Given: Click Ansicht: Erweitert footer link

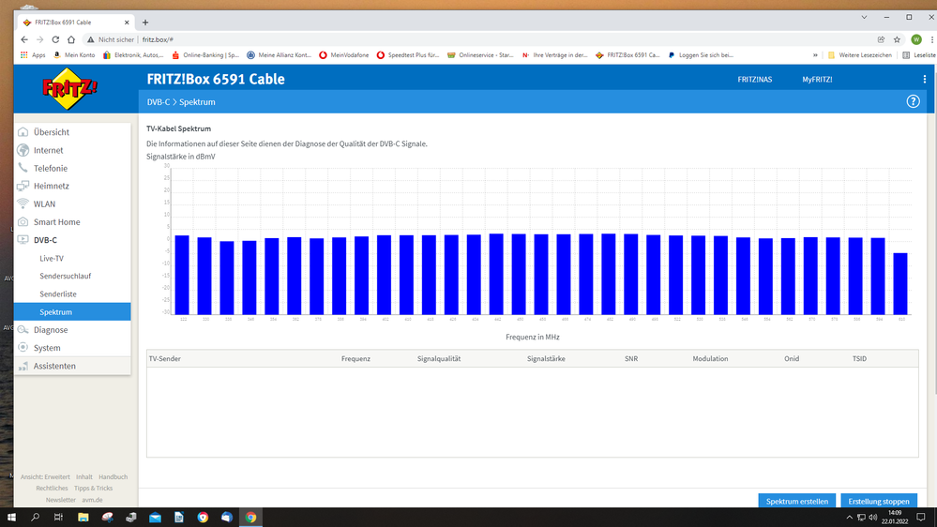Looking at the screenshot, I should 45,476.
